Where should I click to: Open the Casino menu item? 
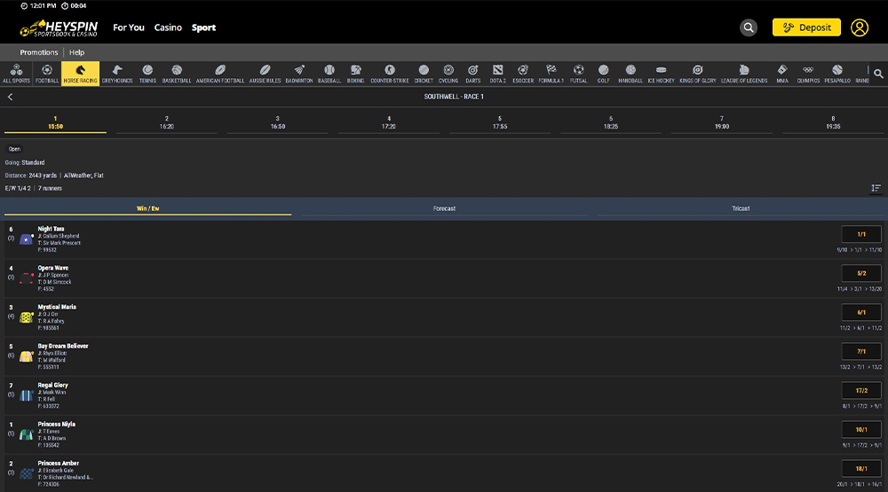168,27
